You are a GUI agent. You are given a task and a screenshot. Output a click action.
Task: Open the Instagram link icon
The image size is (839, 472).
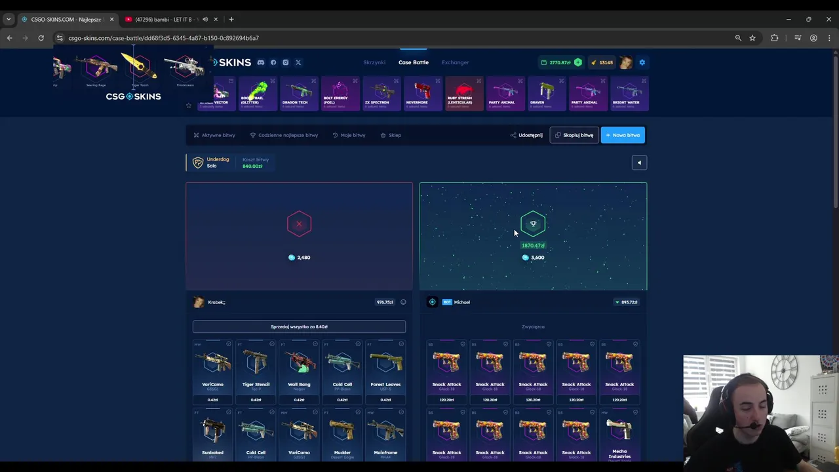(286, 62)
